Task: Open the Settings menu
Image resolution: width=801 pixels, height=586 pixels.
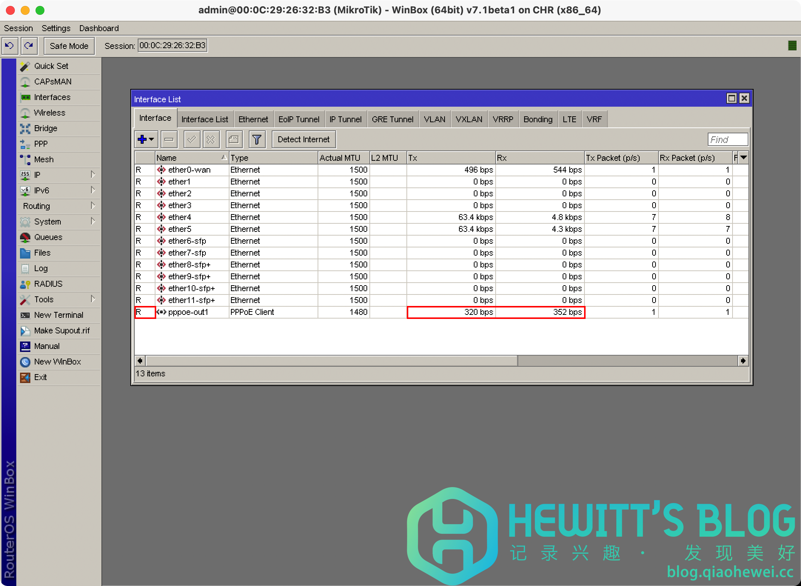Action: [x=56, y=28]
